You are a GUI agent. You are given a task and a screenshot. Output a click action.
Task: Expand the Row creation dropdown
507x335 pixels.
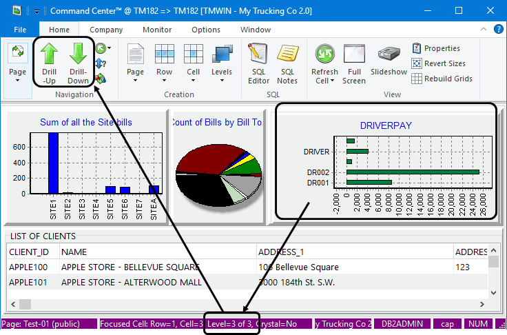[x=164, y=80]
